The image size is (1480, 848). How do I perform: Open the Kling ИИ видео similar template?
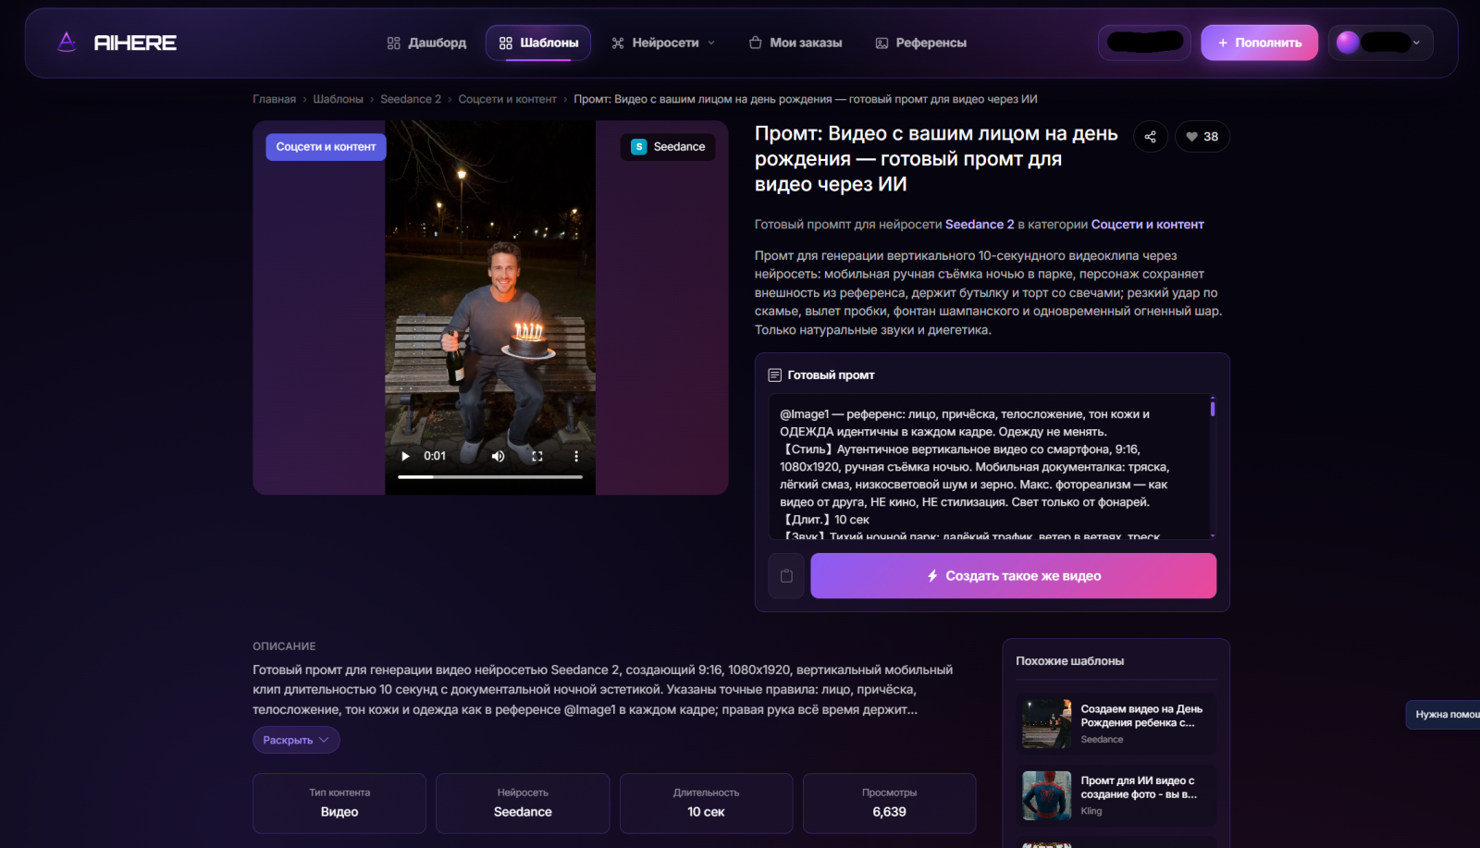point(1116,795)
